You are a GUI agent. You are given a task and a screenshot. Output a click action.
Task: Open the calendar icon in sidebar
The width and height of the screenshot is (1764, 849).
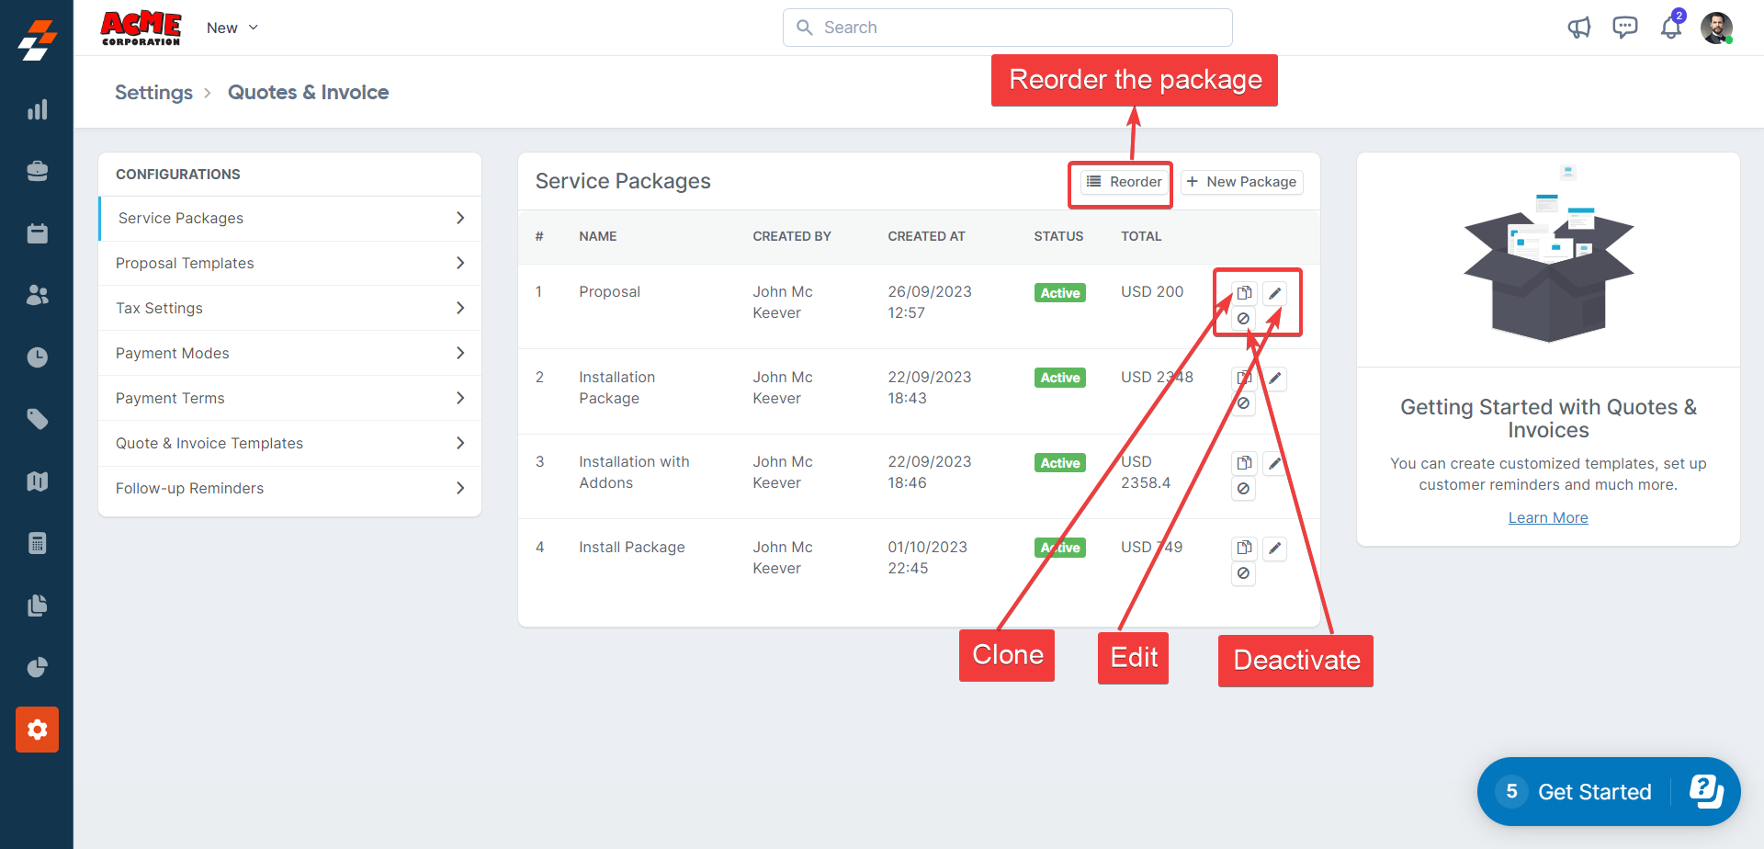tap(37, 233)
